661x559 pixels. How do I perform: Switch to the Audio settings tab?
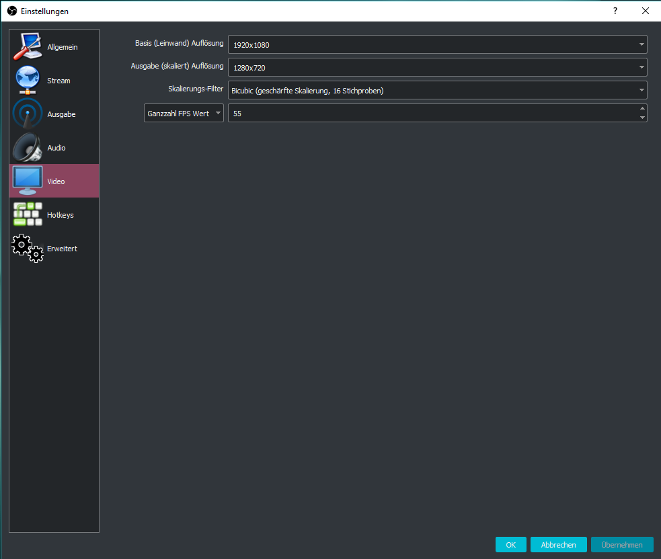coord(56,148)
